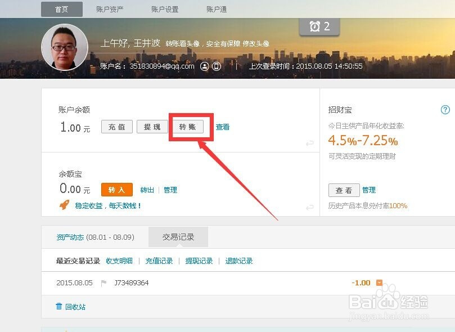Click the rocket icon under 余额宝
455x332 pixels.
click(x=64, y=205)
